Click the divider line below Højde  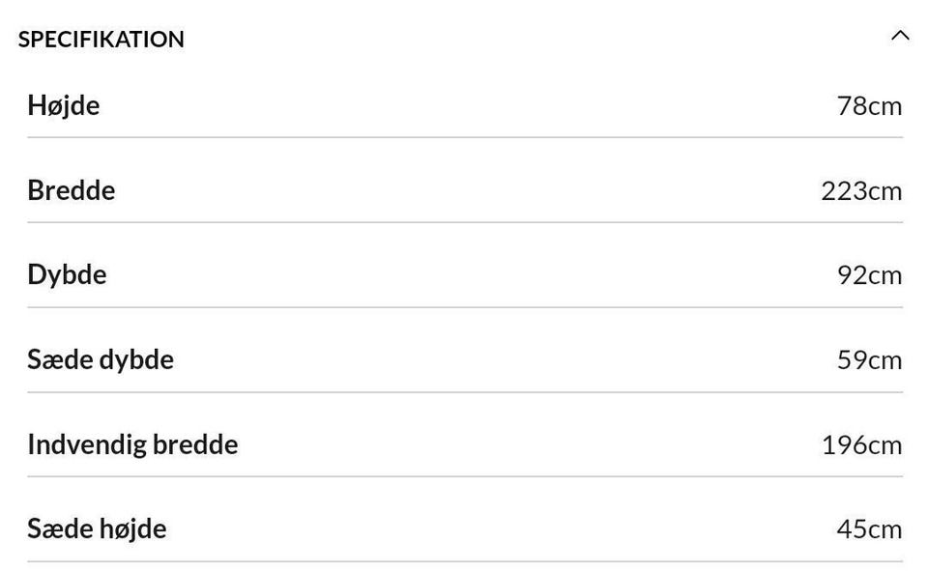click(465, 137)
